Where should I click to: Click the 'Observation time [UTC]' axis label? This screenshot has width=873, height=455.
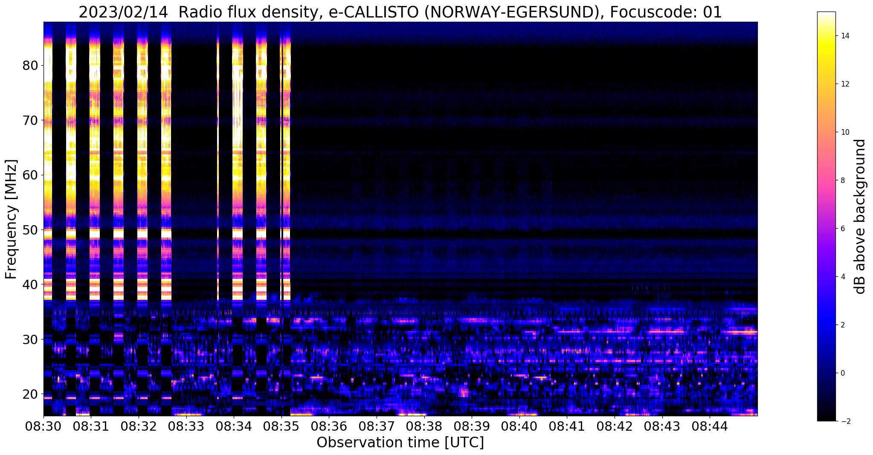pos(400,443)
